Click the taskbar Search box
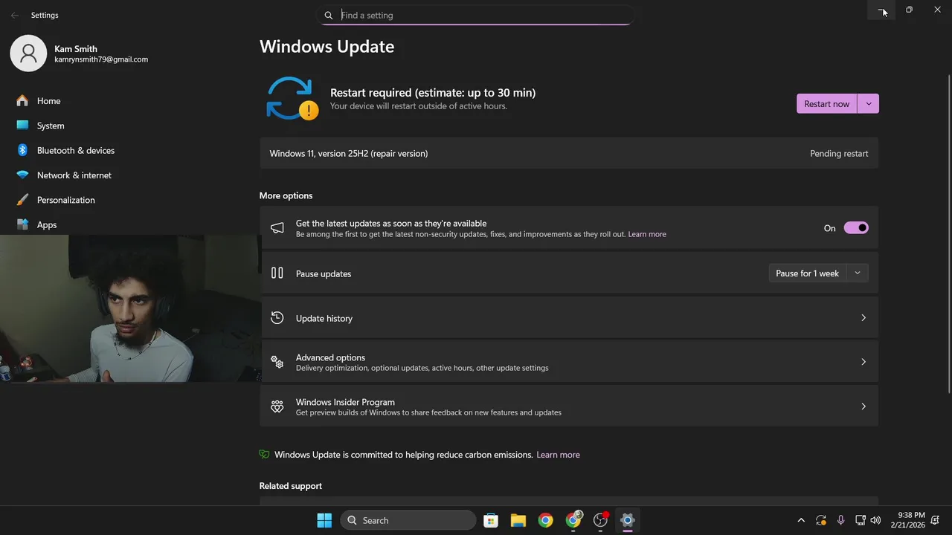Screen dimensions: 952x535 pyautogui.click(x=408, y=520)
